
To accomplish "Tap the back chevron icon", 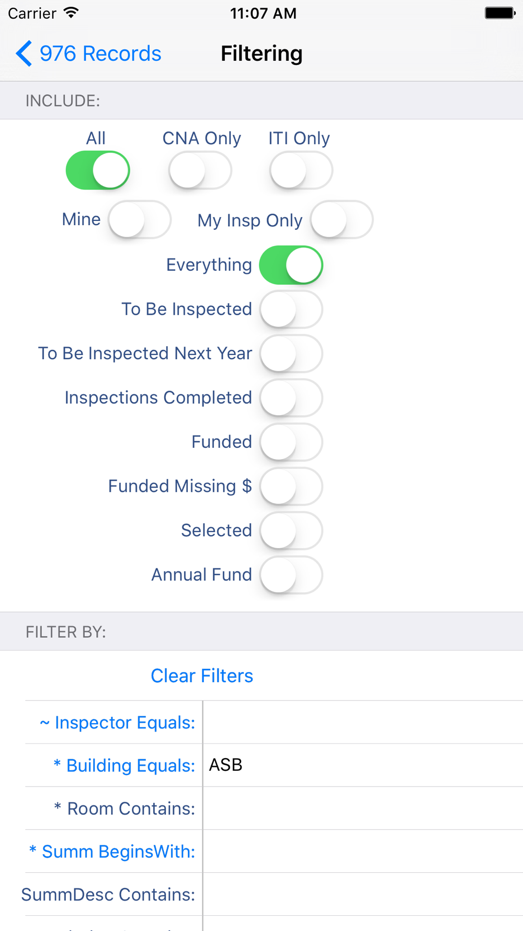I will pyautogui.click(x=24, y=53).
